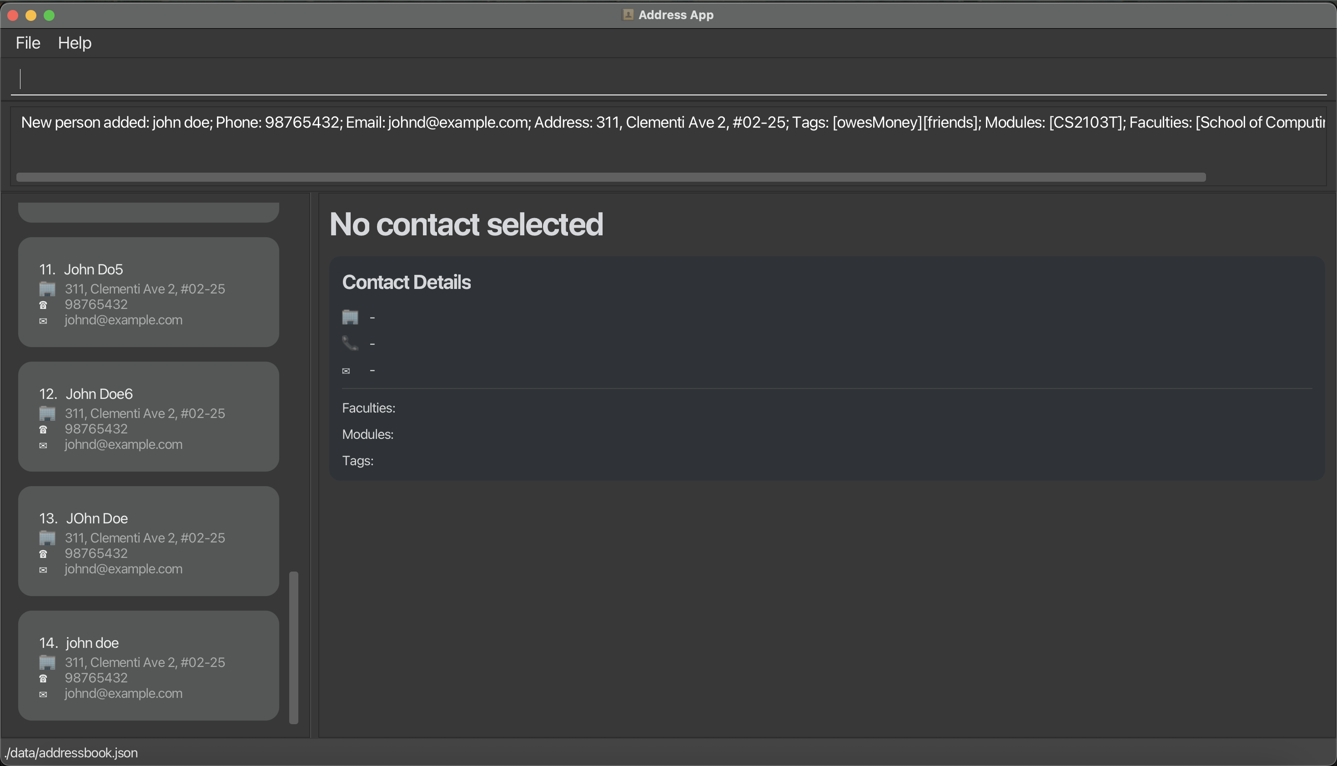Click telephone icon on contact 14 card
Viewport: 1337px width, 766px height.
tap(43, 678)
